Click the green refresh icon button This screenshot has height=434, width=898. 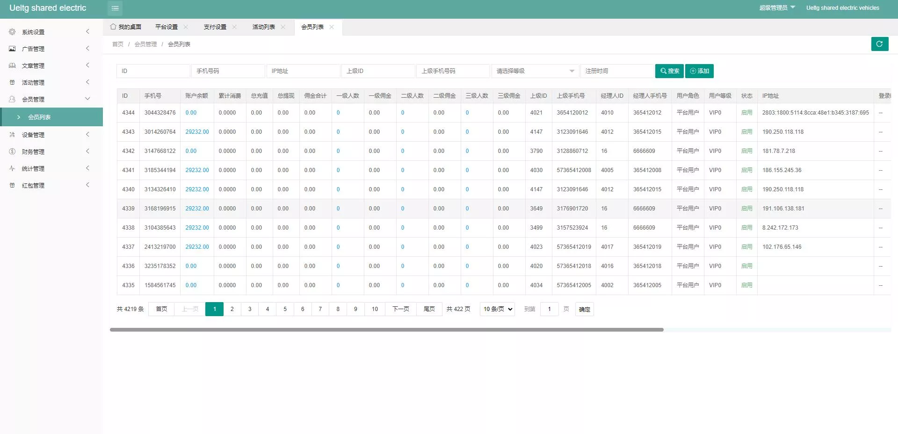(879, 44)
